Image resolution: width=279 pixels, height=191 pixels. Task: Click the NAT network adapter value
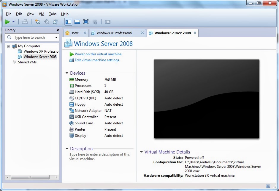pos(108,111)
